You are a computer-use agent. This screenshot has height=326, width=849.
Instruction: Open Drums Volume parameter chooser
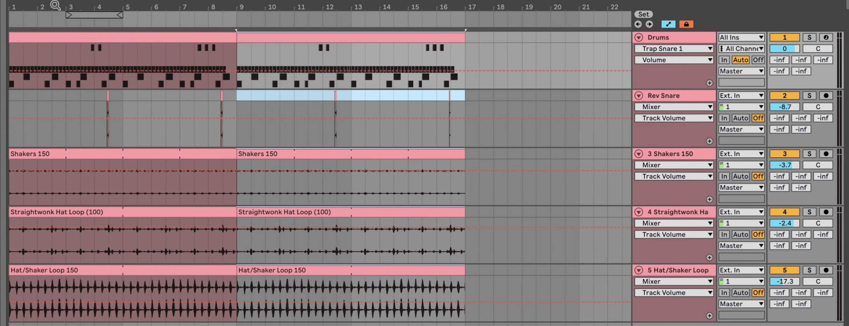click(674, 60)
